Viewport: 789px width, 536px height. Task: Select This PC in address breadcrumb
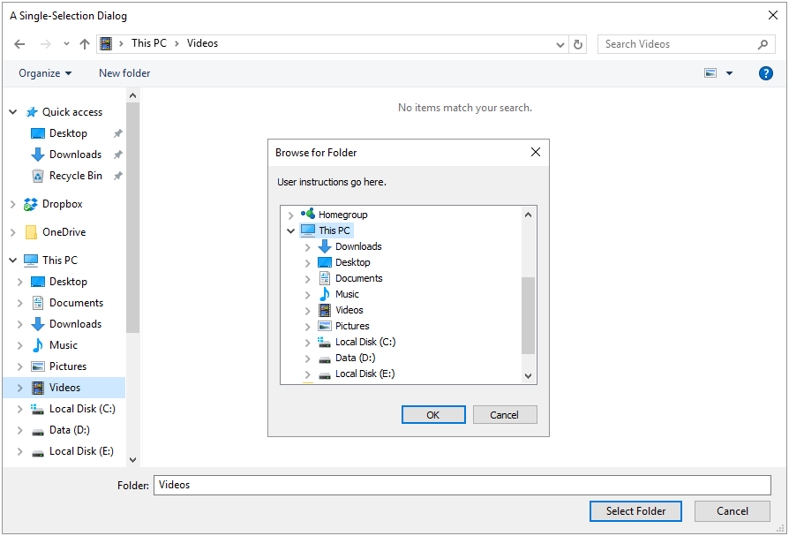(149, 43)
